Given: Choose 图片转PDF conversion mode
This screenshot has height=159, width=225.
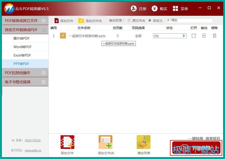Looking at the screenshot, I should pyautogui.click(x=25, y=38).
